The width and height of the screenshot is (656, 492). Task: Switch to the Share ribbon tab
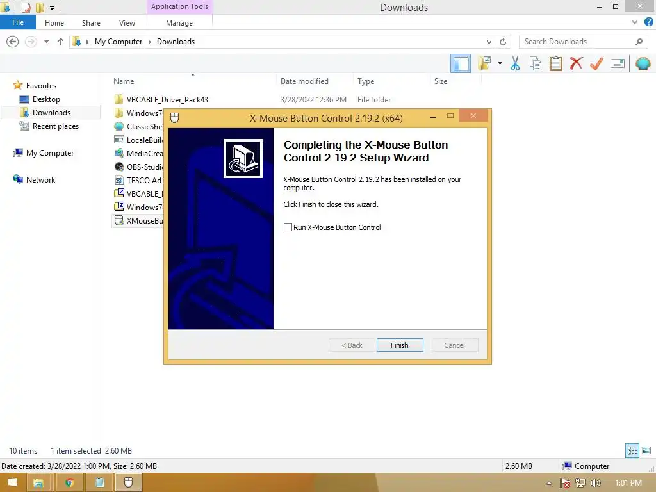[x=91, y=23]
